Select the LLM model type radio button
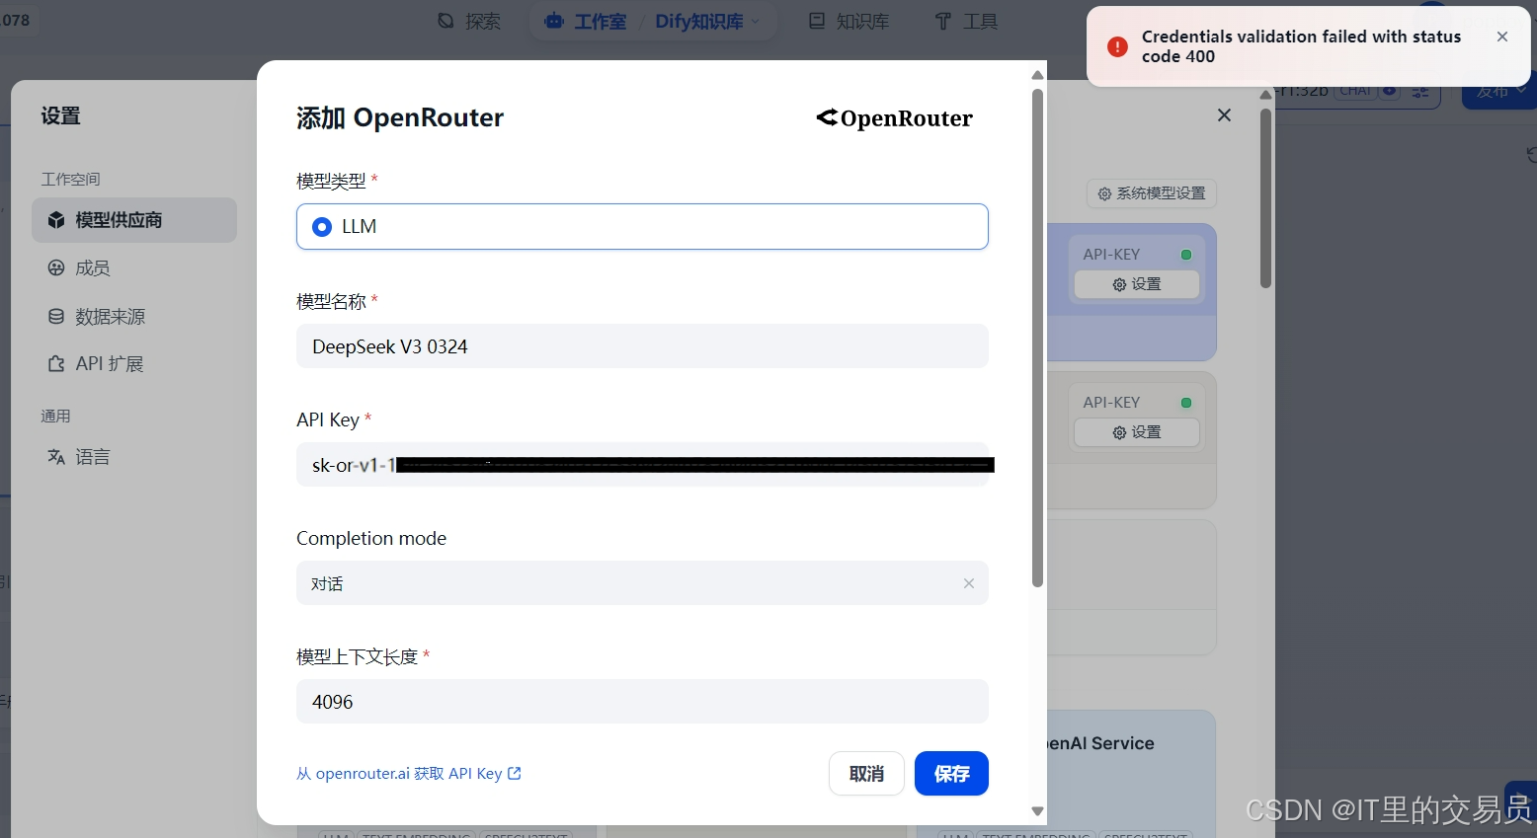 [322, 227]
